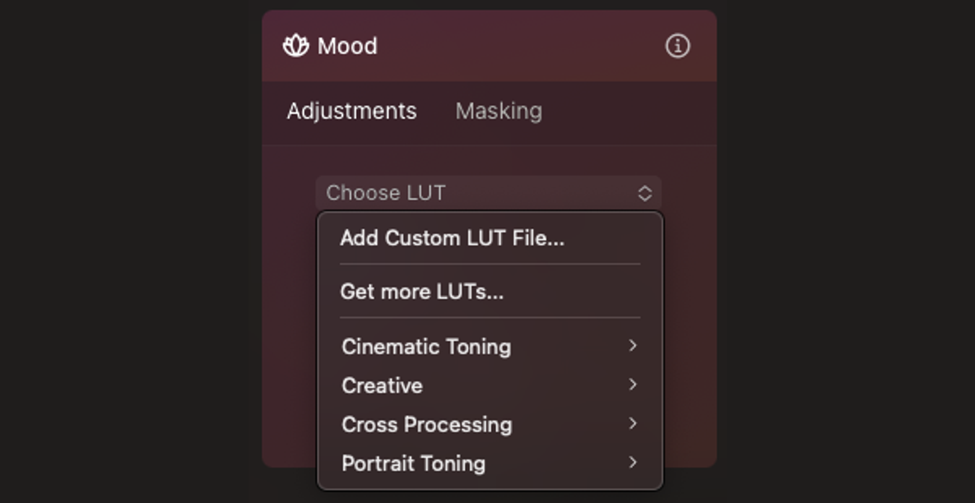Choose Get more LUTs menu entry
This screenshot has width=975, height=503.
coord(422,291)
